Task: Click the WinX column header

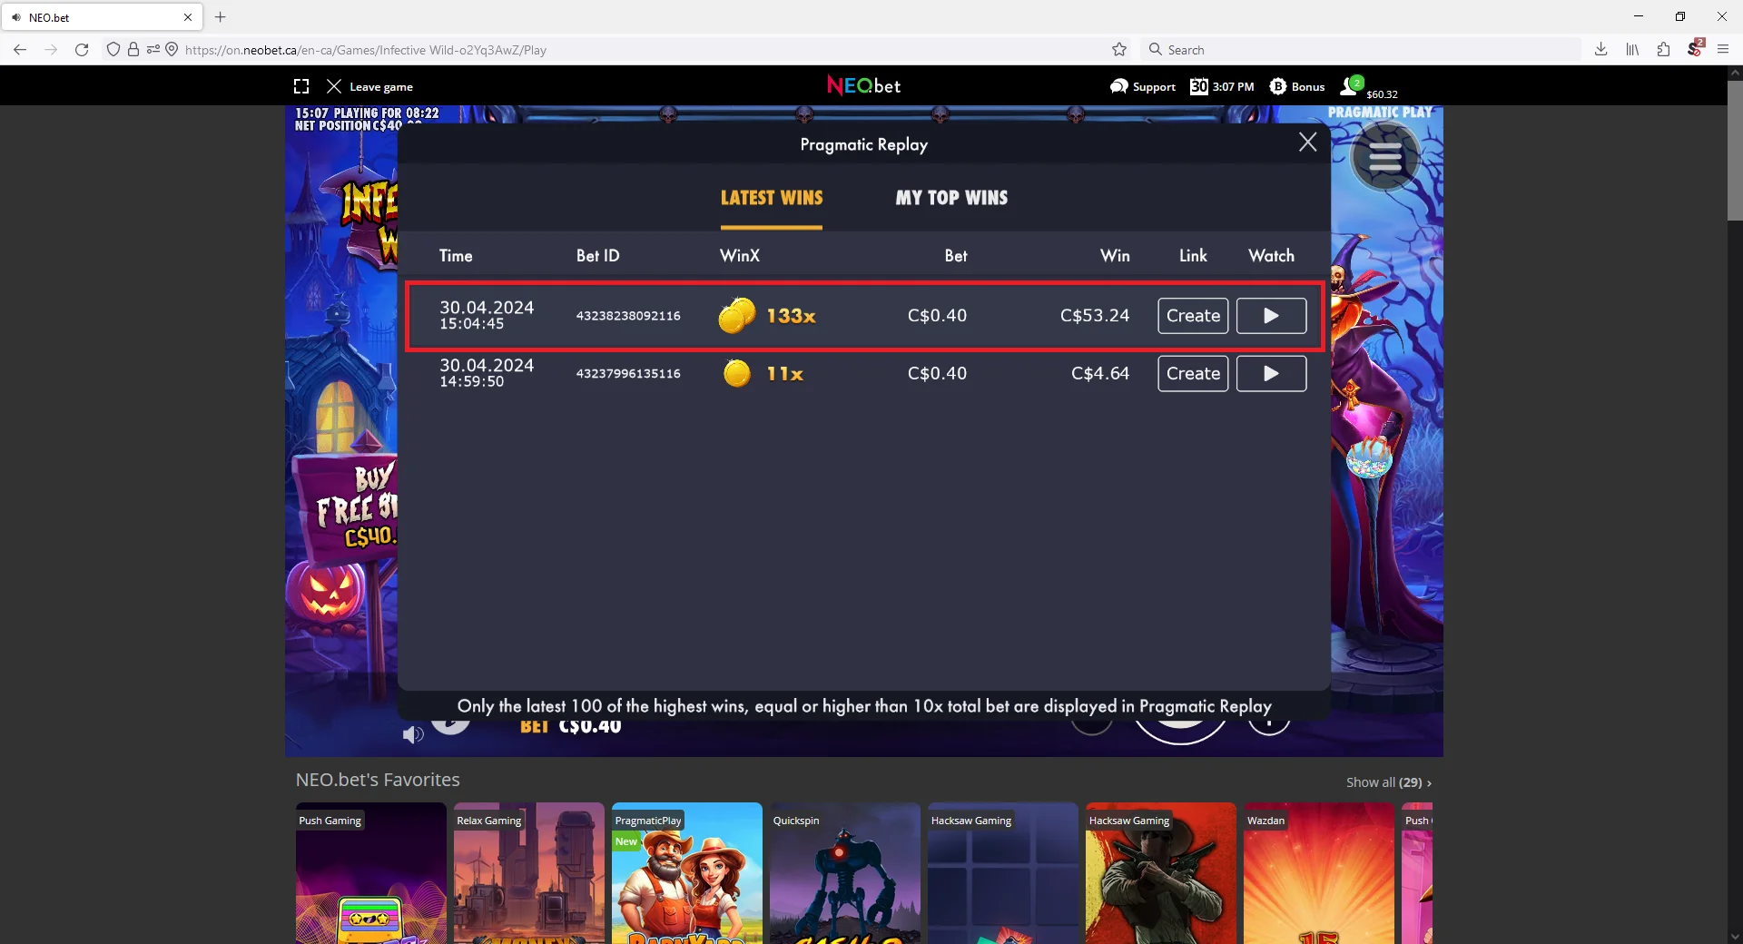Action: (740, 256)
